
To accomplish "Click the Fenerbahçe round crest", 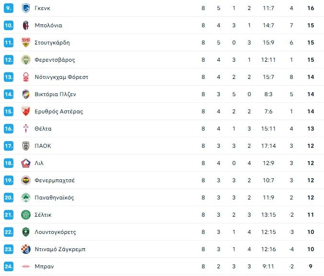I will pos(26,180).
